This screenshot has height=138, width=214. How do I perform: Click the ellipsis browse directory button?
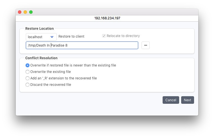(145, 45)
